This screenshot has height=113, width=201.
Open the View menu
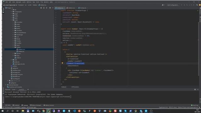point(14,2)
